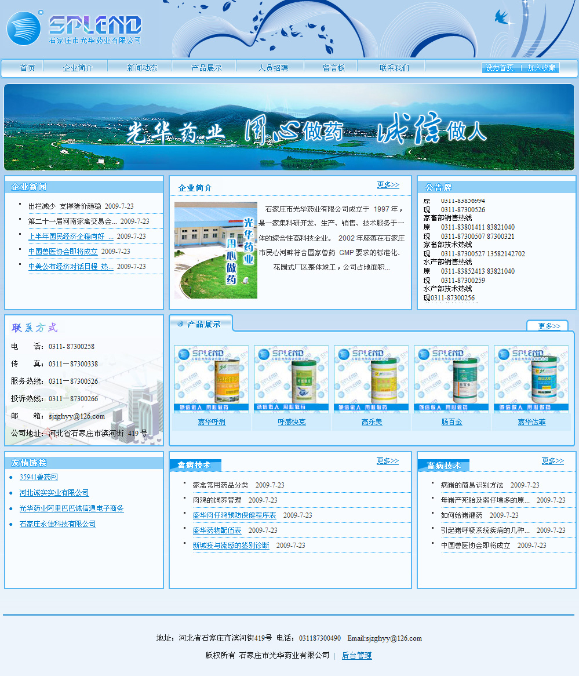
Task: Click the 投诉热线 number 0311—87300266
Action: 73,398
